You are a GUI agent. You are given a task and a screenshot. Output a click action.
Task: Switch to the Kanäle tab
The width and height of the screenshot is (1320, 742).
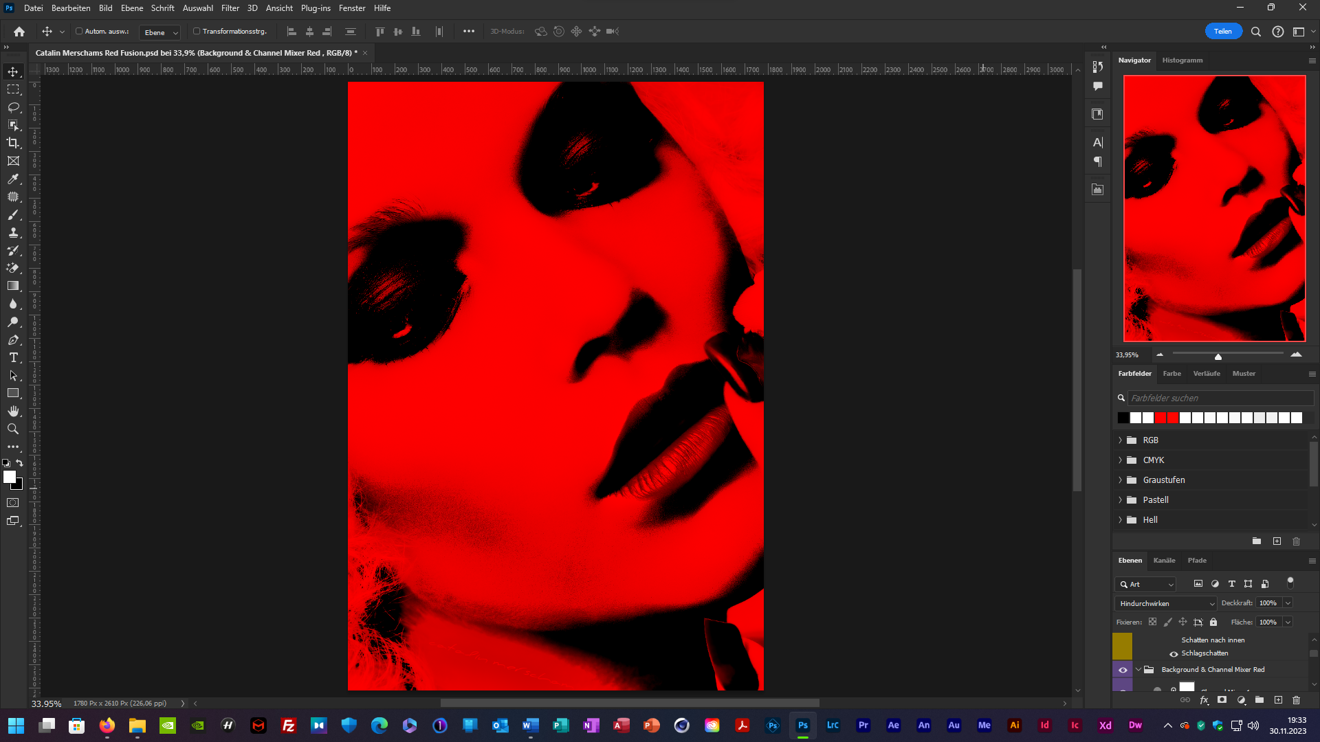coord(1164,561)
